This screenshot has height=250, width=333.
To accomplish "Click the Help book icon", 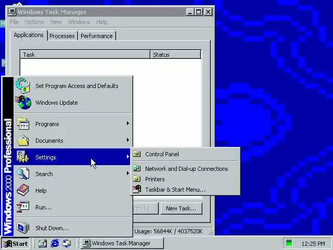I will (x=23, y=190).
